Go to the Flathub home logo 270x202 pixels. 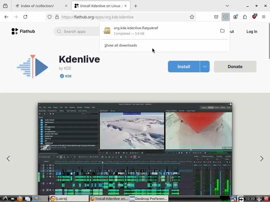pos(23,31)
